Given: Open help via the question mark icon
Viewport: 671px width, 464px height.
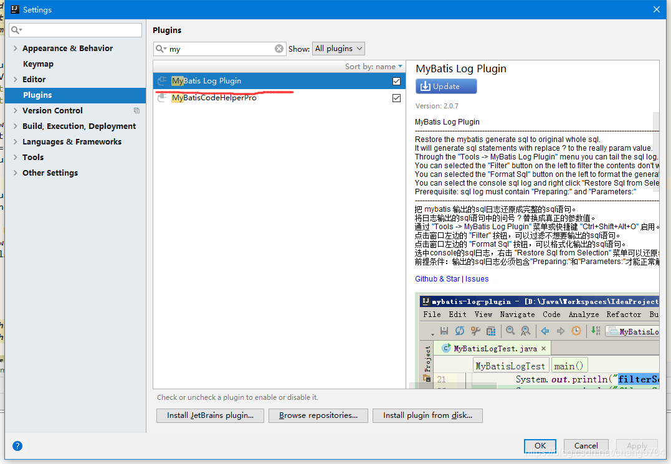Looking at the screenshot, I should [17, 446].
